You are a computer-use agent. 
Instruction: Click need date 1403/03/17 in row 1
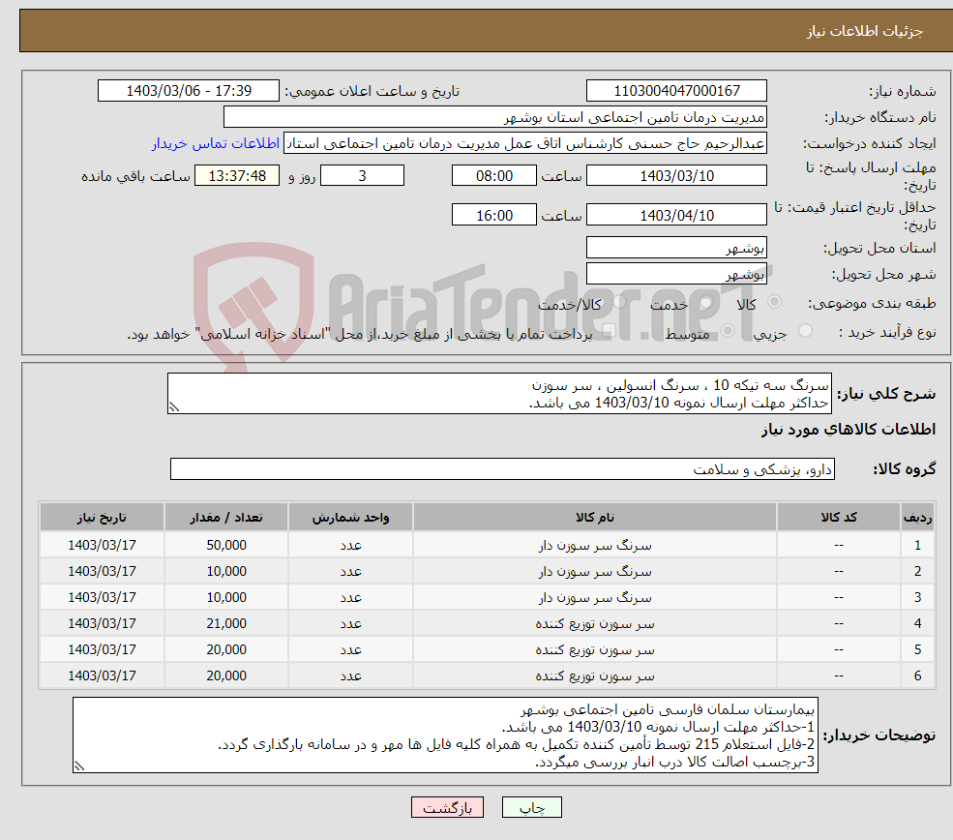pos(103,545)
